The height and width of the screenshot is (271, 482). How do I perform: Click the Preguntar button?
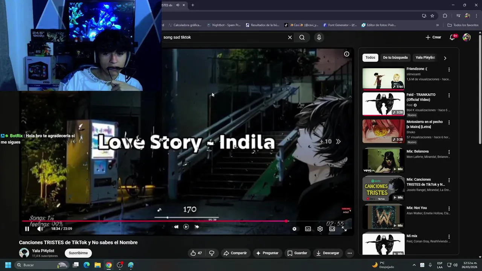pyautogui.click(x=267, y=253)
